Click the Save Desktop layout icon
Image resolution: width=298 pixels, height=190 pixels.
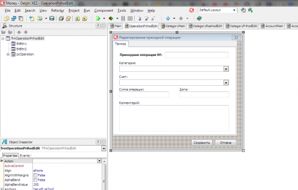point(243,10)
